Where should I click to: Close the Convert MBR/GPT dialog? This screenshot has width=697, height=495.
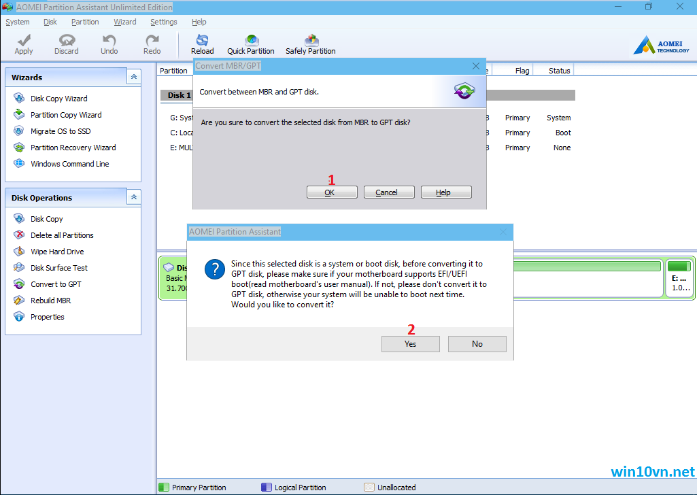[x=475, y=66]
